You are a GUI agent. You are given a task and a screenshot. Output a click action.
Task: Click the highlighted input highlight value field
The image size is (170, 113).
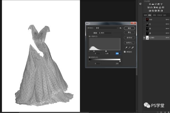point(118,54)
